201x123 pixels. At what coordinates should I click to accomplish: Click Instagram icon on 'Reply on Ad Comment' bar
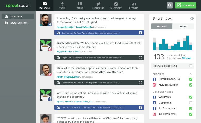[140, 58]
